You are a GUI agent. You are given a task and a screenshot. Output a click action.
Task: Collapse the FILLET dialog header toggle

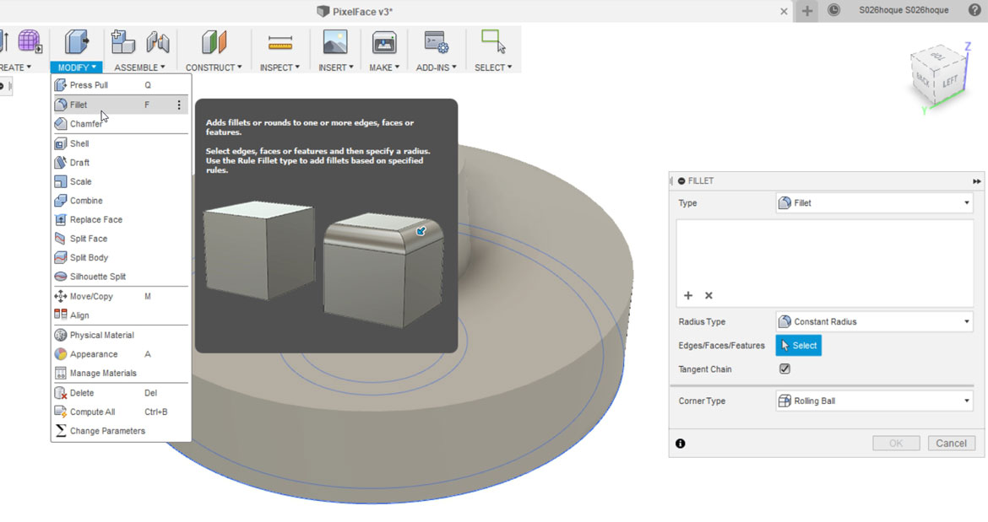click(681, 181)
